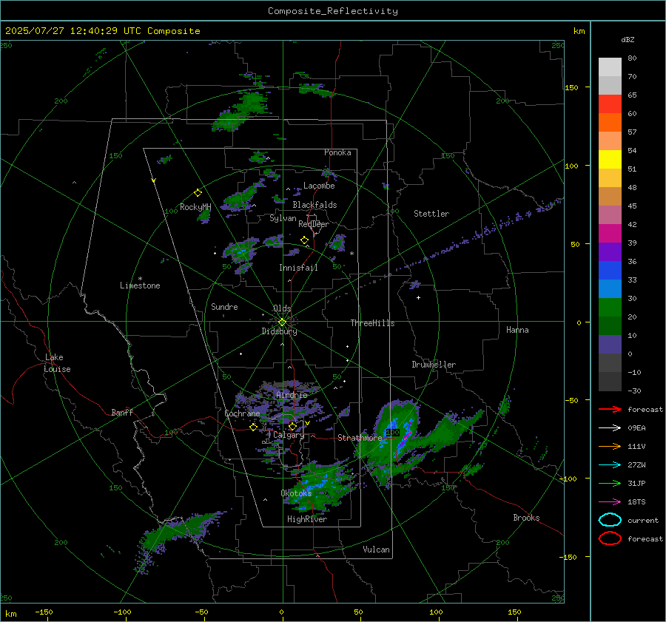Image resolution: width=666 pixels, height=622 pixels.
Task: Click the yellow diamond marker above Calgary
Action: click(x=292, y=426)
